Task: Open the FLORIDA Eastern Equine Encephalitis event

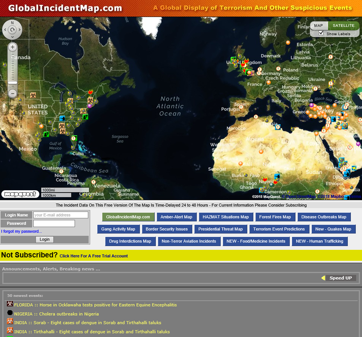Action: tap(95, 305)
